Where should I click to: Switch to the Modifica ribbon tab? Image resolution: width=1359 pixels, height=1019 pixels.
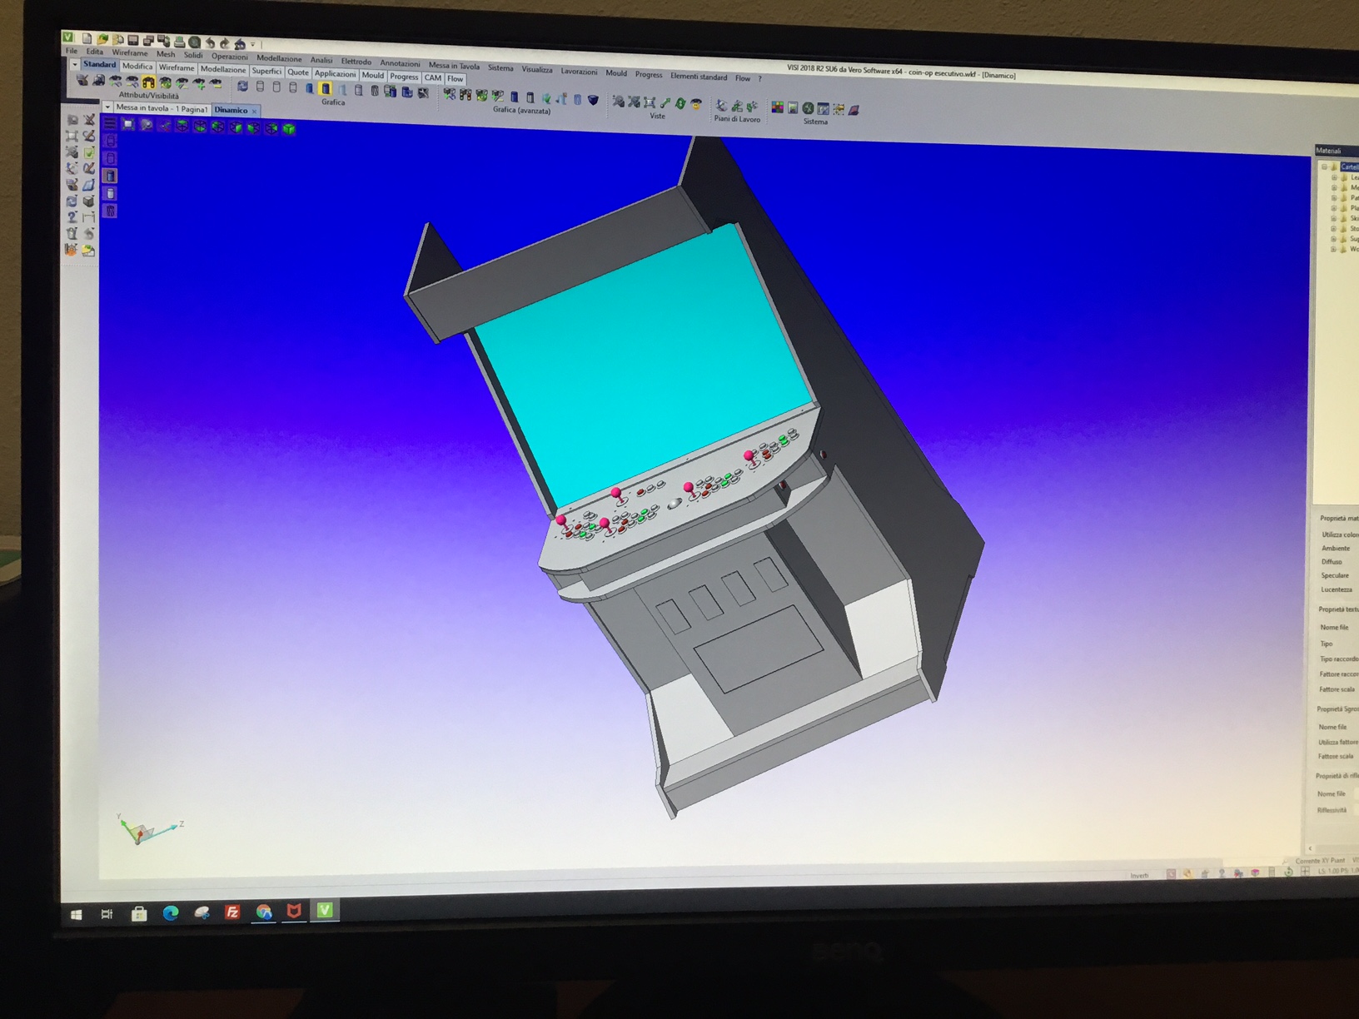pos(137,66)
